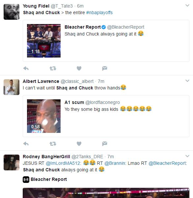Viewport: 193px width, 198px height.
Task: Message Albert Lawrence's tweet envelope icon
Action: 105,144
